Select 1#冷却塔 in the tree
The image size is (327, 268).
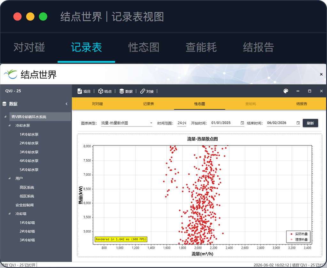27,223
